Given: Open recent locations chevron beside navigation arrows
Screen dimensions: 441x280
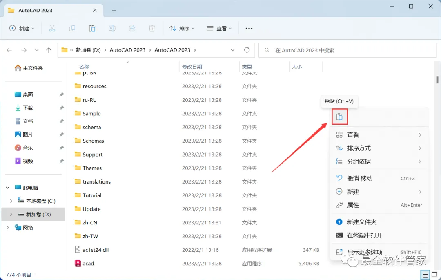Looking at the screenshot, I should pyautogui.click(x=37, y=50).
